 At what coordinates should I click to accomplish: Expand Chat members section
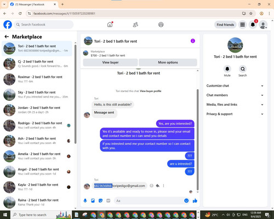coord(235,95)
